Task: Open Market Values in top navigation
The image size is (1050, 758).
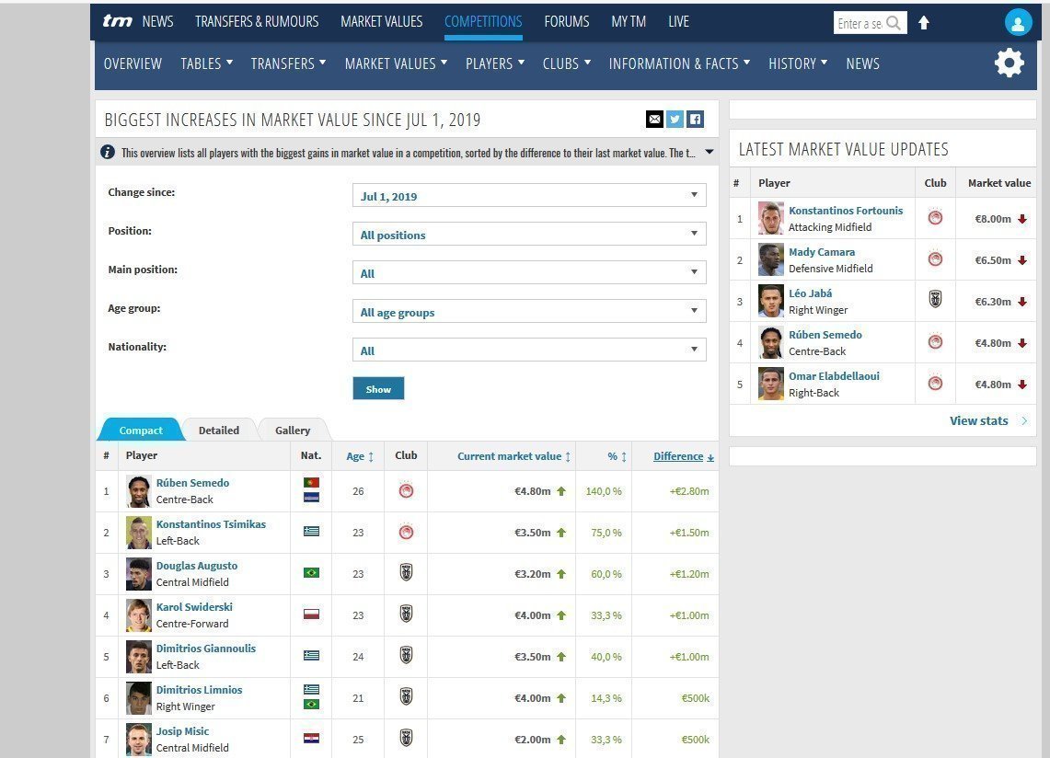Action: (382, 21)
